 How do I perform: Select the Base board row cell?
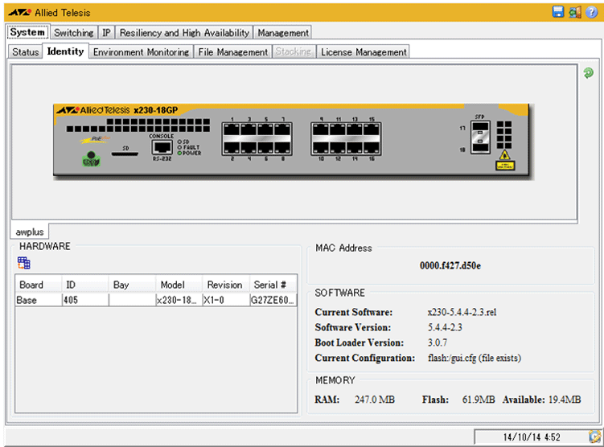coord(39,300)
